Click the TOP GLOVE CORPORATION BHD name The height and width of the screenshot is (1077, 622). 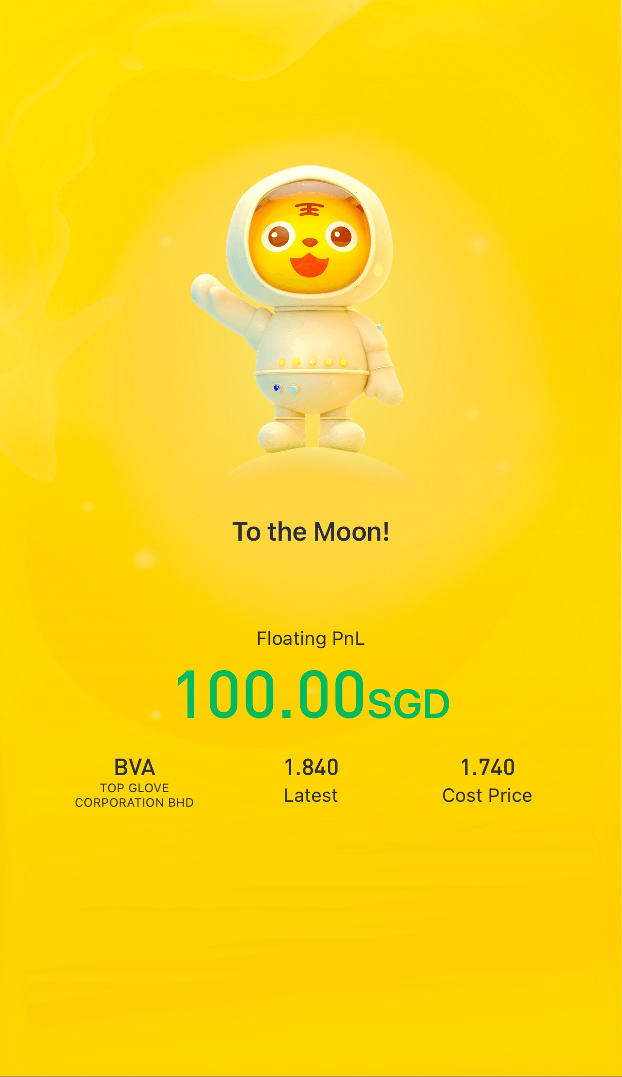point(135,795)
